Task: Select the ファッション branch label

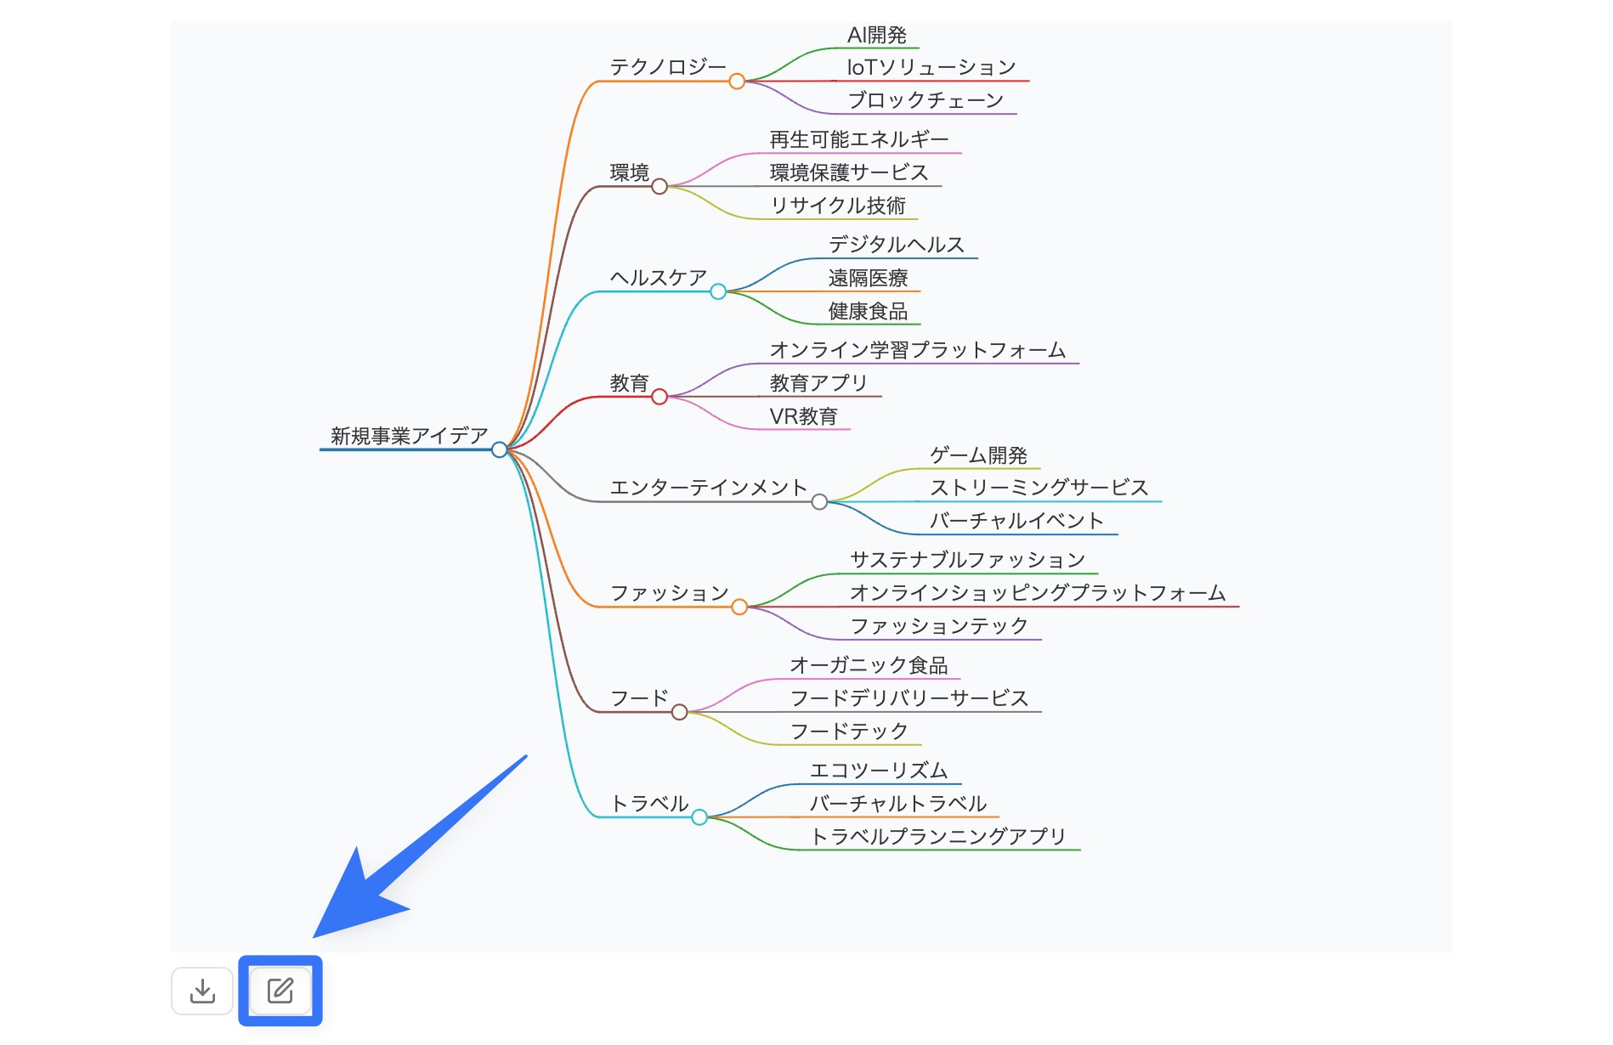Action: [670, 593]
